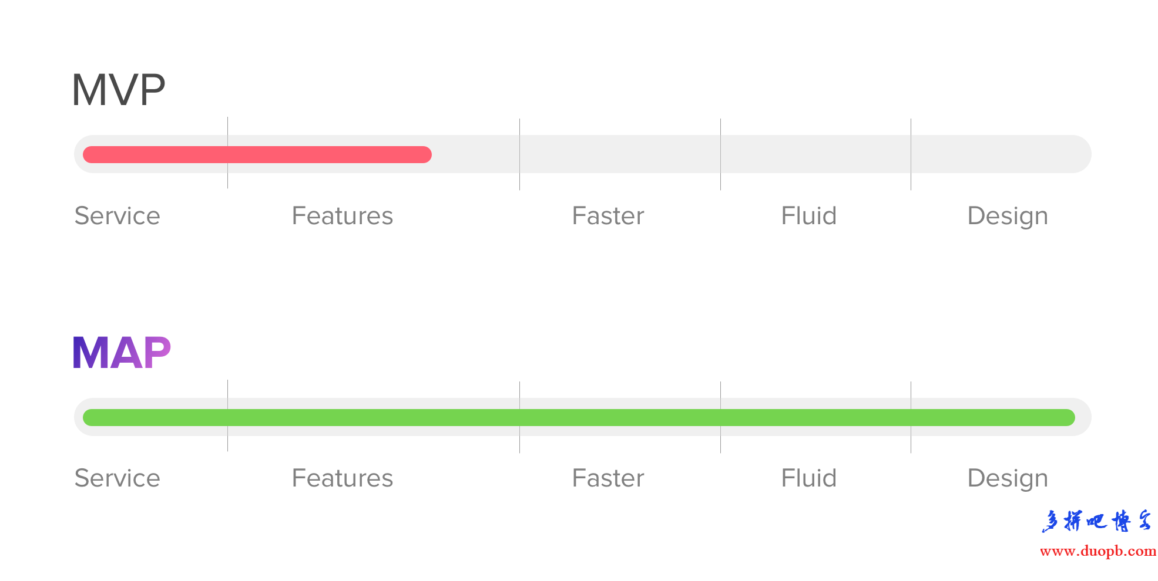Select the Service label under MVP
Viewport: 1158px width, 581px height.
point(118,215)
